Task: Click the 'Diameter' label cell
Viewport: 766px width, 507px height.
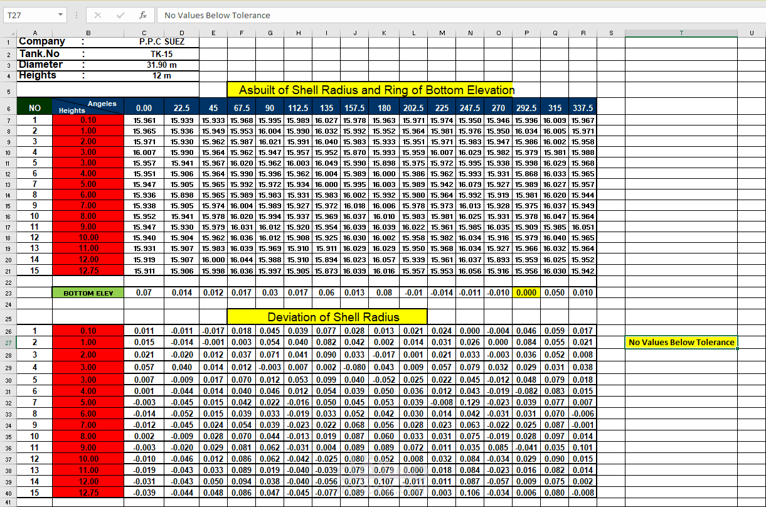Action: click(41, 64)
